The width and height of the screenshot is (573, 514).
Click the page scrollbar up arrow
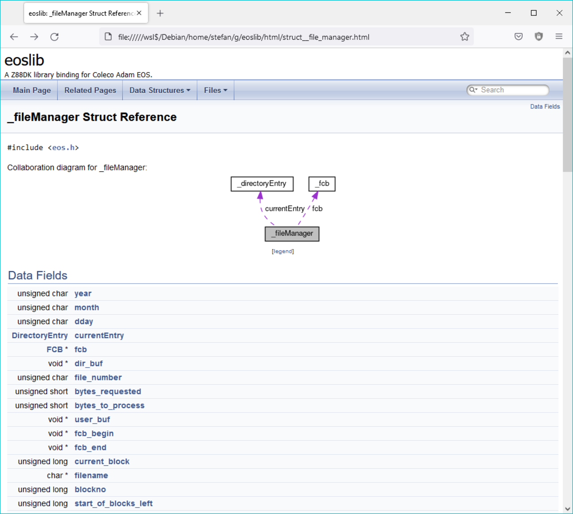click(x=568, y=53)
